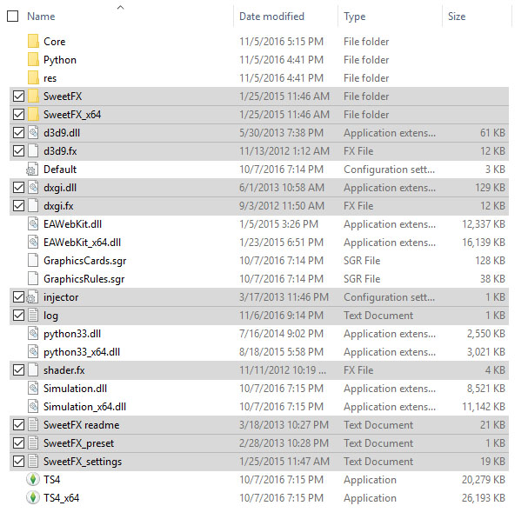Click the dxgi.fx file icon

(x=33, y=206)
